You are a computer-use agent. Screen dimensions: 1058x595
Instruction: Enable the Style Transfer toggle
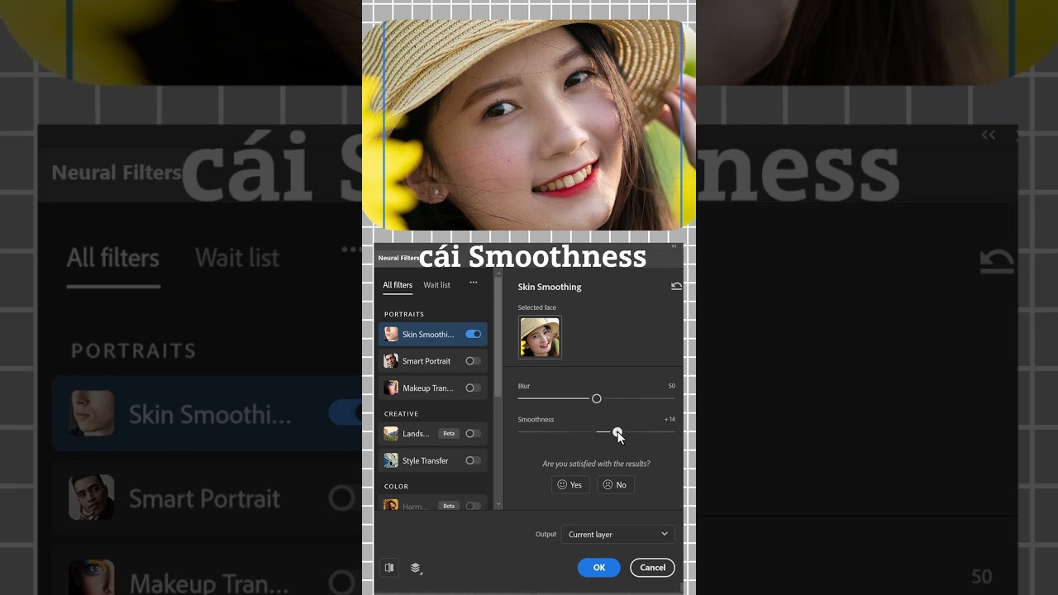tap(473, 460)
